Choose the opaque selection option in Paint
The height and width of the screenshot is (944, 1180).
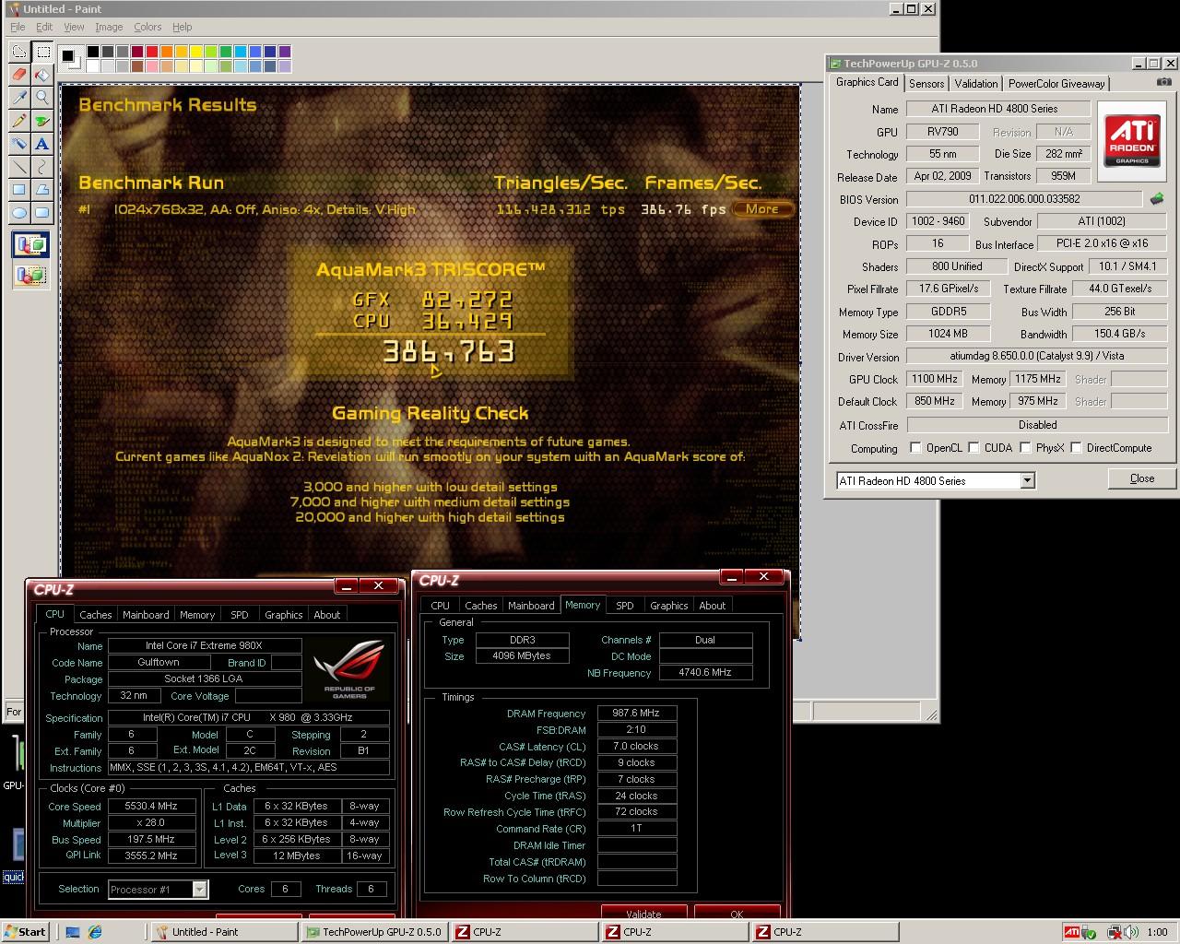click(x=30, y=245)
